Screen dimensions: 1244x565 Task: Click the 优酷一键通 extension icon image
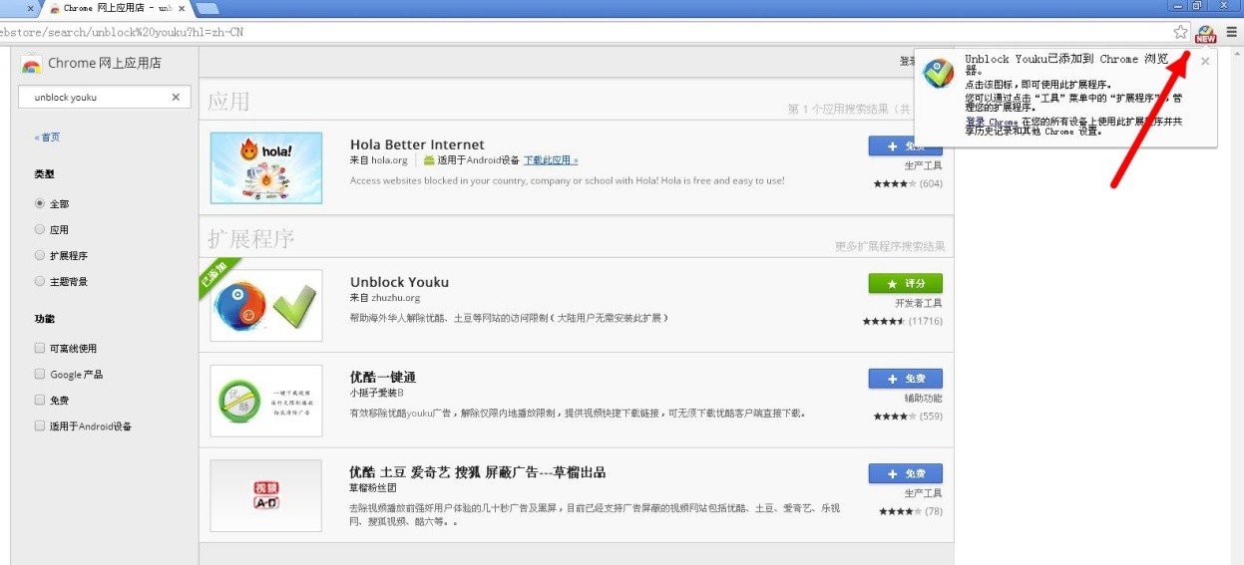[x=266, y=401]
